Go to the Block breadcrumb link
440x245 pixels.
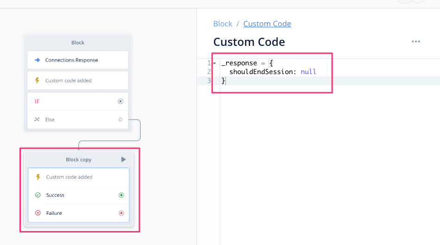click(x=223, y=24)
